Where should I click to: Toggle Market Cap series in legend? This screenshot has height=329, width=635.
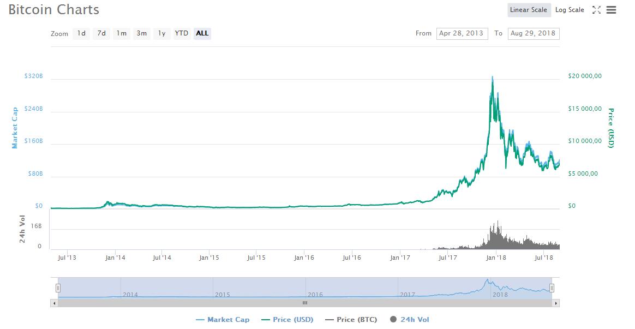click(223, 320)
